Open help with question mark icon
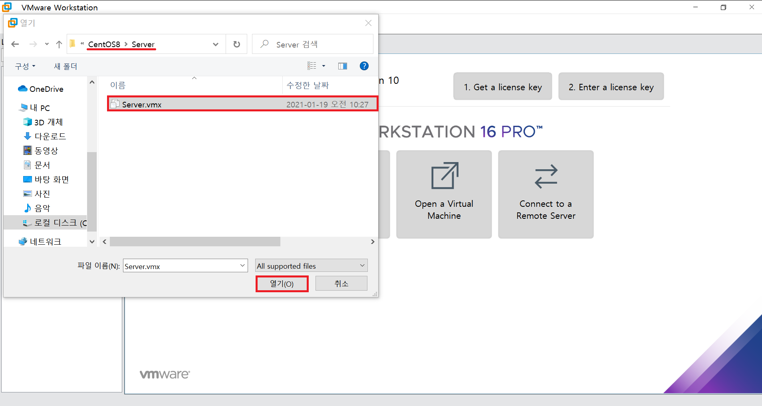The image size is (762, 406). coord(364,66)
